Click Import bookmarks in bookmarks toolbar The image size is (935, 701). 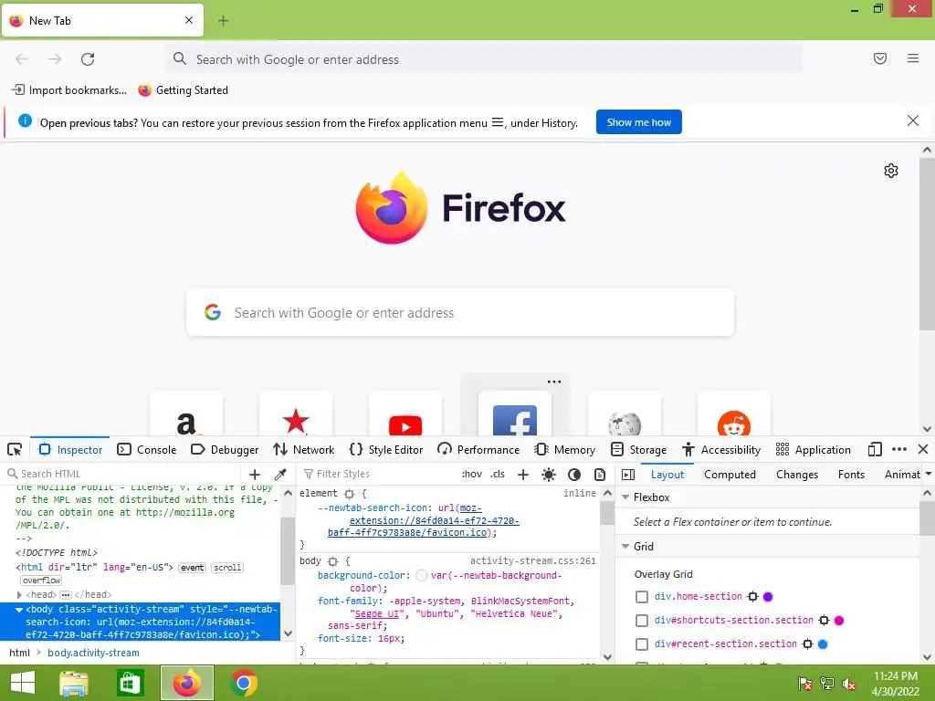[x=69, y=90]
